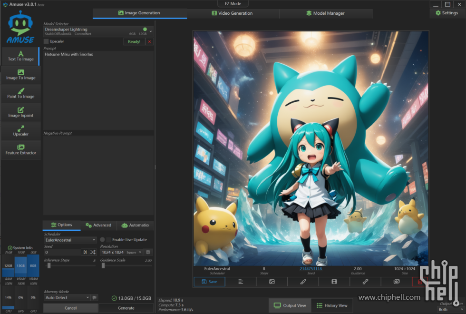Open memory mode settings sliders icon

tap(95, 298)
